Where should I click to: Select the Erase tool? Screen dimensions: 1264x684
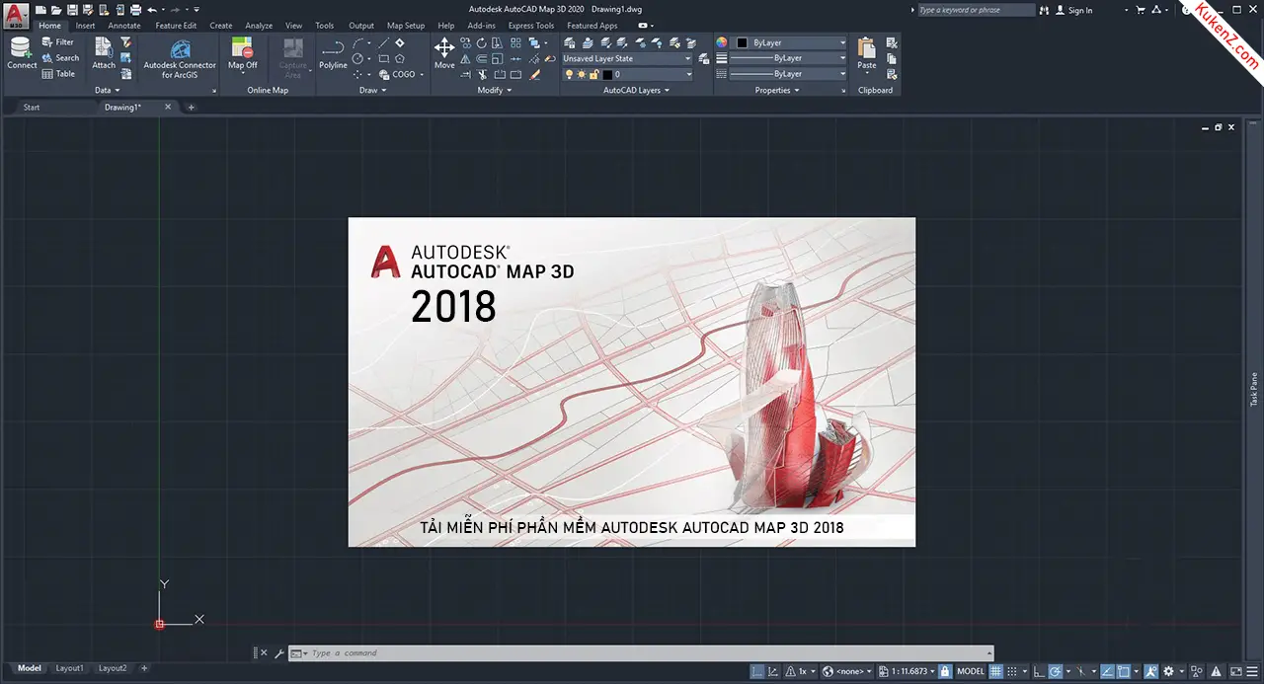(534, 75)
